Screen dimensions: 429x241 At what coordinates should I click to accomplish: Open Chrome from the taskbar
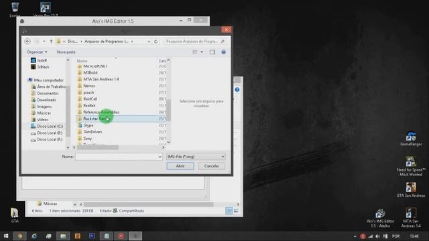pos(20,236)
